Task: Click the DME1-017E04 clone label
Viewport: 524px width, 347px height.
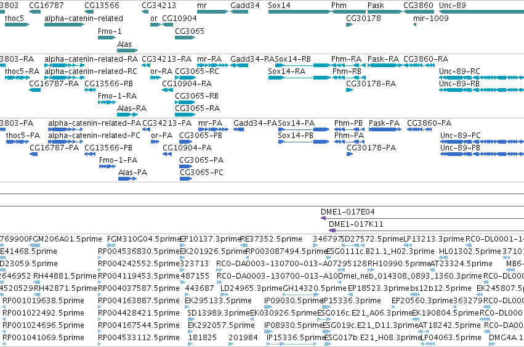Action: point(347,212)
